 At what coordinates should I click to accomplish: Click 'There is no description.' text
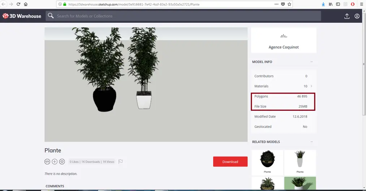[61, 174]
